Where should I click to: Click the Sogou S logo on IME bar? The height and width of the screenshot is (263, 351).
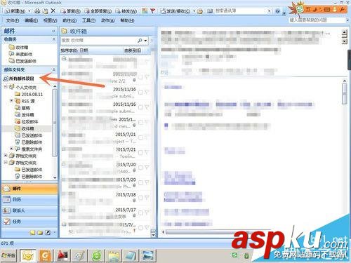pyautogui.click(x=300, y=9)
